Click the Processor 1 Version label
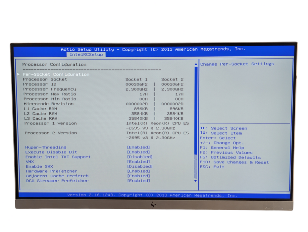308x232 pixels. (x=50, y=123)
